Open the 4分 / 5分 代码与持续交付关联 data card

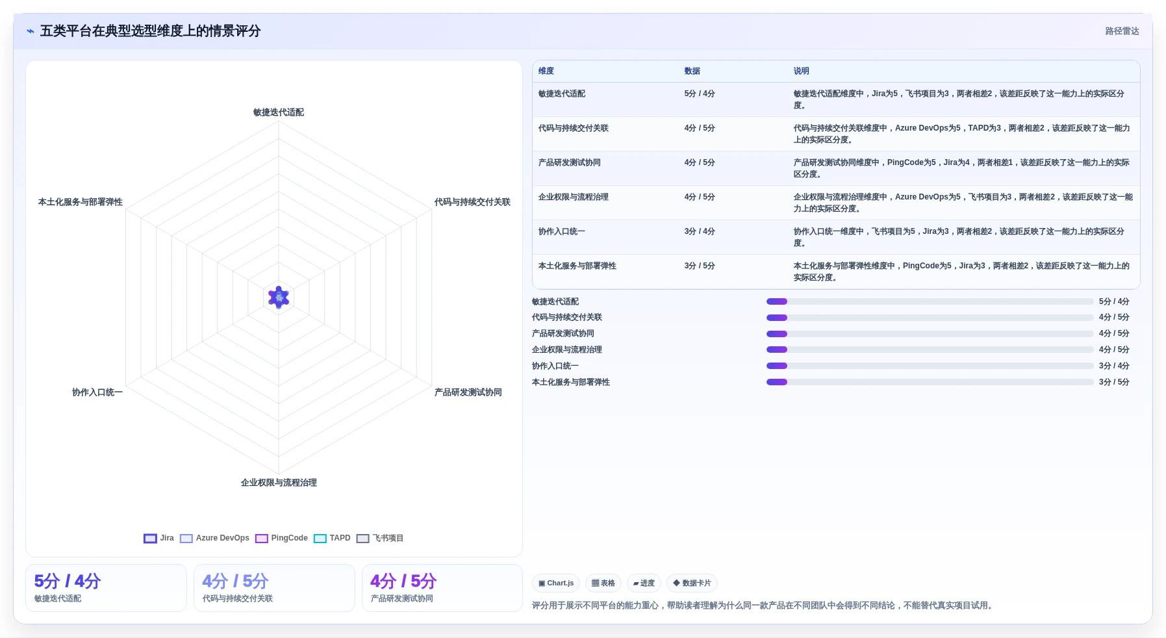(274, 588)
